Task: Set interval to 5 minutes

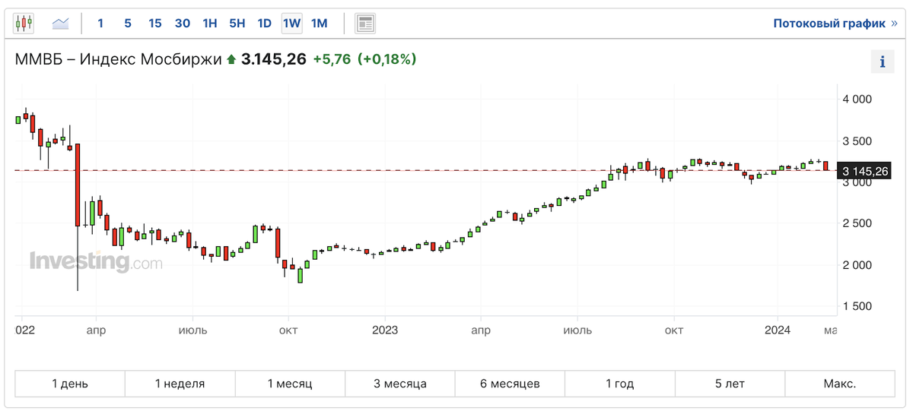Action: [x=128, y=24]
